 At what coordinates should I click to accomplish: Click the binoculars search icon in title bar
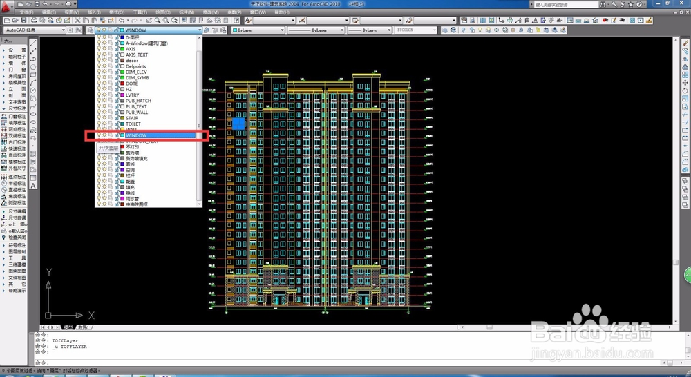click(x=602, y=4)
